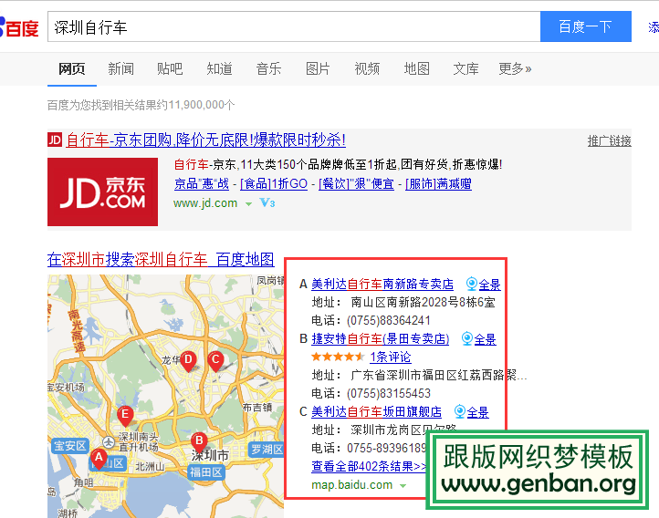The image size is (659, 518).
Task: Click the 推广链接 label
Action: click(x=609, y=141)
